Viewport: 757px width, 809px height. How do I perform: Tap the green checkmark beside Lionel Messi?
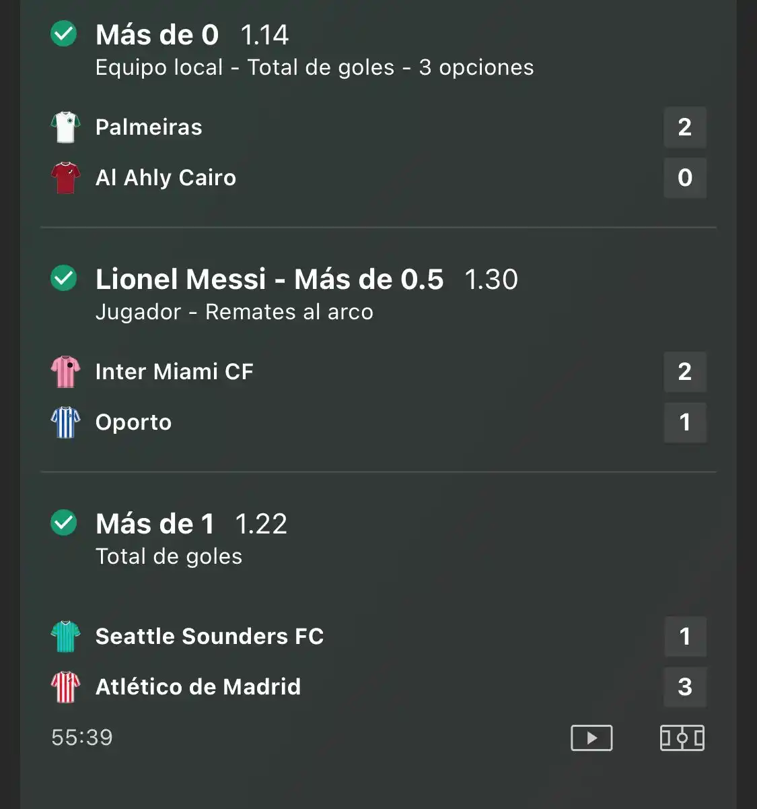(64, 278)
